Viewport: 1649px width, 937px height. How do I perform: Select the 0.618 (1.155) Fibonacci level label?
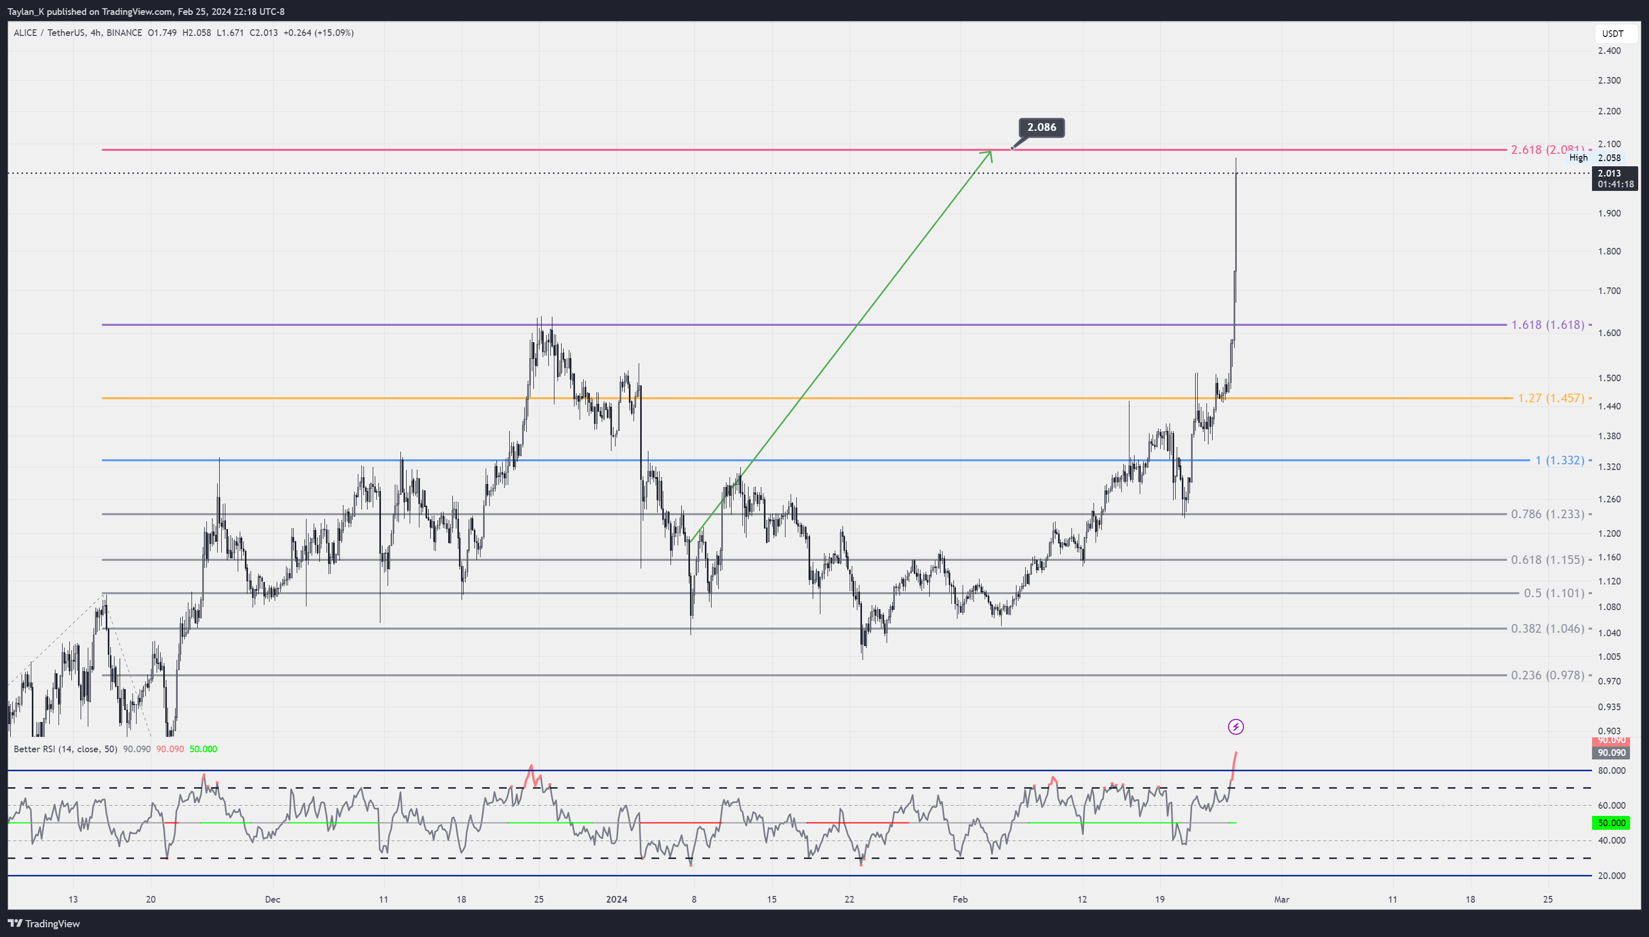pos(1547,560)
